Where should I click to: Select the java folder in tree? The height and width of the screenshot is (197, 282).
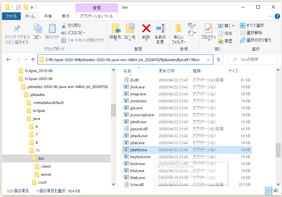click(33, 119)
